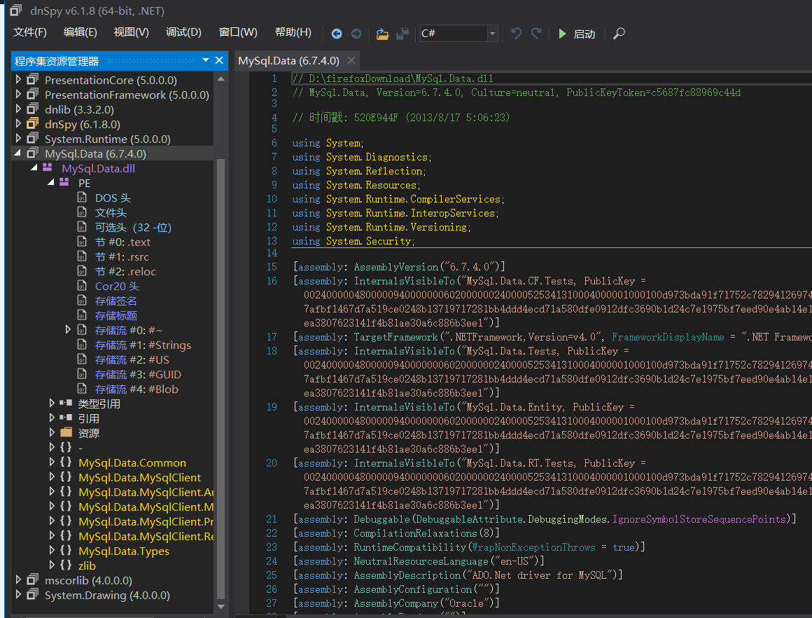
Task: Click the undo arrow icon
Action: click(x=517, y=34)
